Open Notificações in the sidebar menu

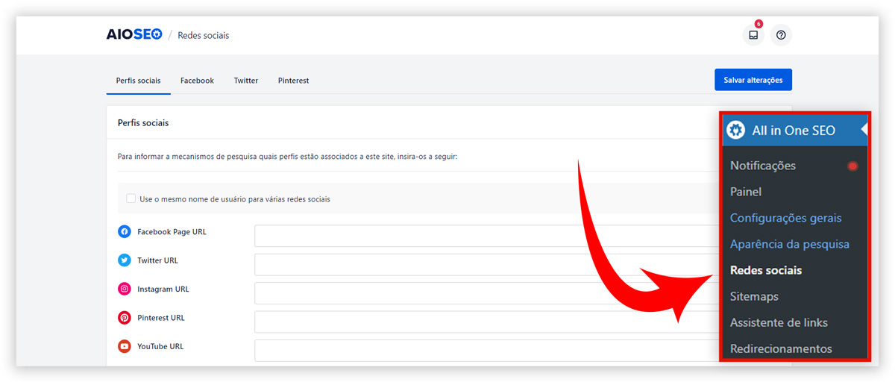[x=763, y=166]
